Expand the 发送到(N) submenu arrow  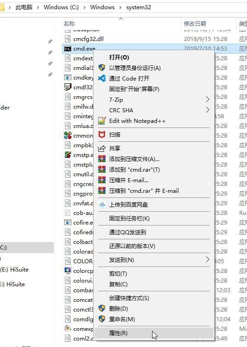pyautogui.click(x=207, y=260)
